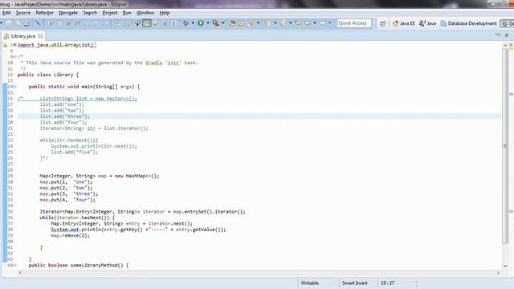
Task: Close the Library.java tab
Action: click(x=40, y=36)
